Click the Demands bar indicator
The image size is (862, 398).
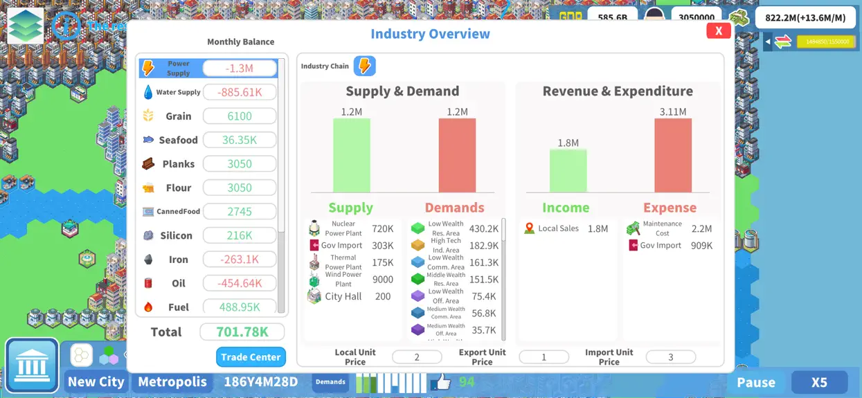coord(392,382)
